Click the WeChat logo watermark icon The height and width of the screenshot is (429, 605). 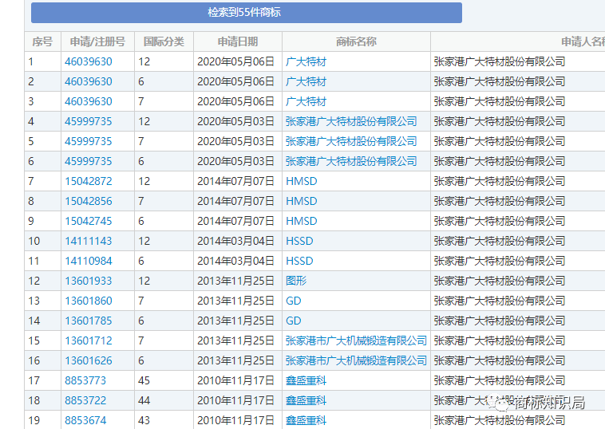click(x=503, y=403)
